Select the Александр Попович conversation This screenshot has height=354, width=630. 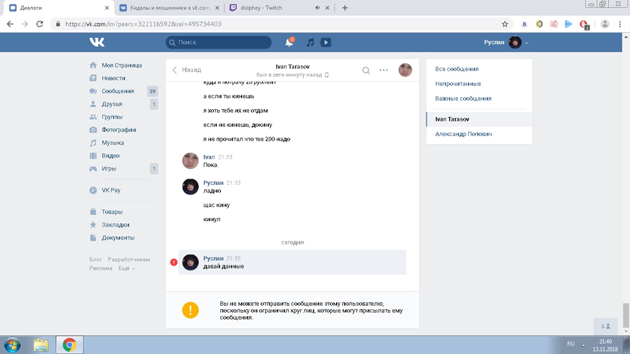pos(463,134)
